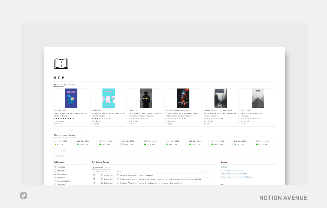Check the Peachies continuity task checkbox

click(94, 183)
